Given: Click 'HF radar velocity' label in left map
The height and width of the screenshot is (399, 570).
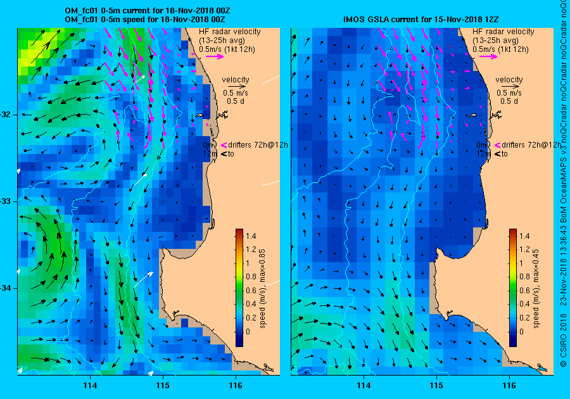Looking at the screenshot, I should (x=230, y=32).
